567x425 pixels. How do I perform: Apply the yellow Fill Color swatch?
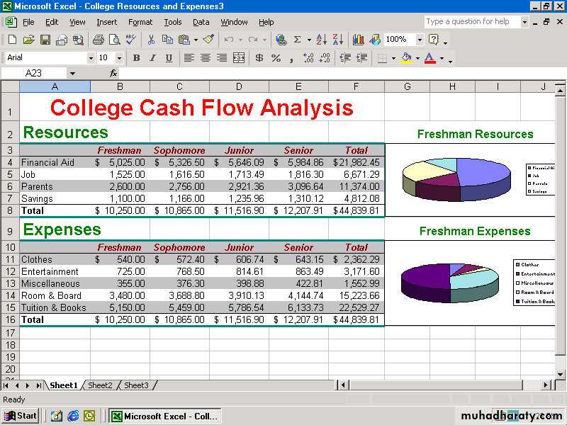[406, 58]
